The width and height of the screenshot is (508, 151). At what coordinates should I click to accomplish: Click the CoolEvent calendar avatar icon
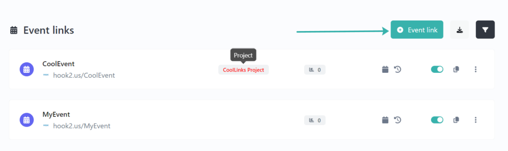(x=27, y=69)
